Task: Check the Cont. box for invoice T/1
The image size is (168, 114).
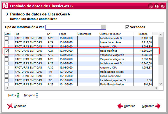Action: point(7,72)
